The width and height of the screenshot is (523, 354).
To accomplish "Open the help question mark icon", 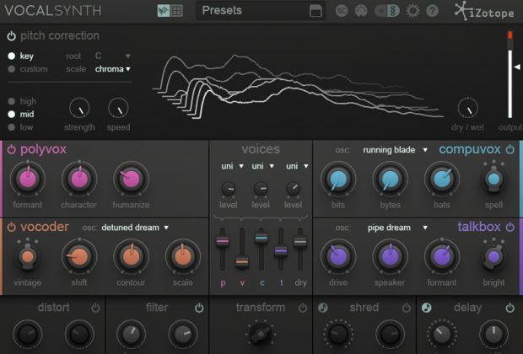I will [x=432, y=11].
